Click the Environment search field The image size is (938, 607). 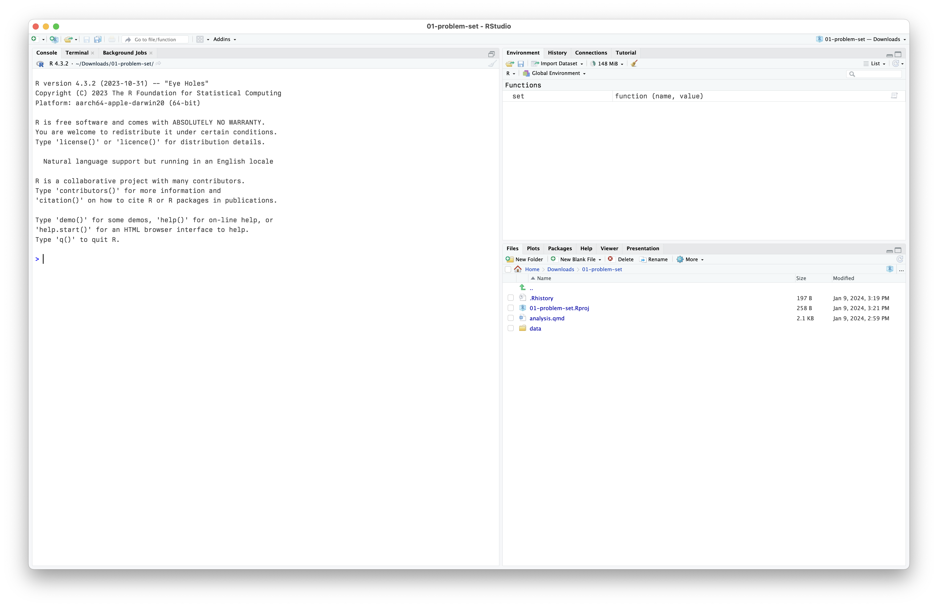(874, 74)
